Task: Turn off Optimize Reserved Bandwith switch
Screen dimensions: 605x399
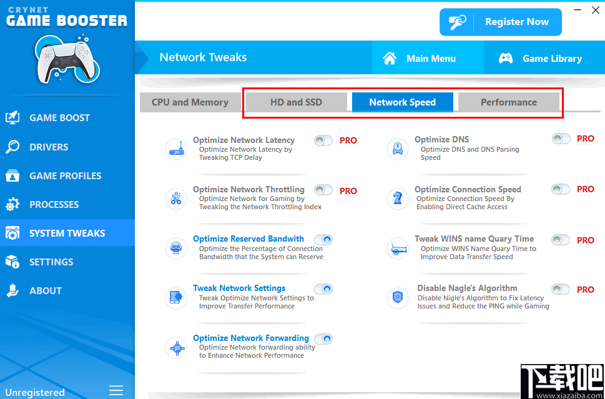Action: pos(323,239)
